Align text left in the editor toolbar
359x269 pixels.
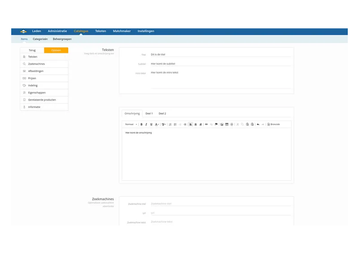(190, 125)
